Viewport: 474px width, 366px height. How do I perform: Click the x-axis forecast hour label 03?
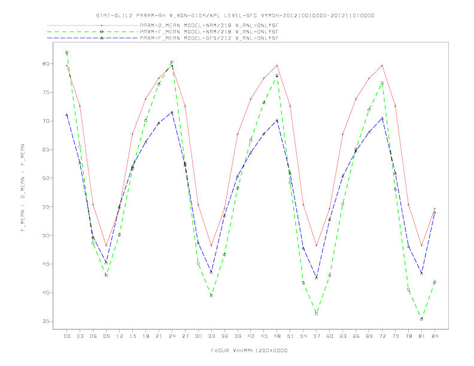click(x=80, y=336)
